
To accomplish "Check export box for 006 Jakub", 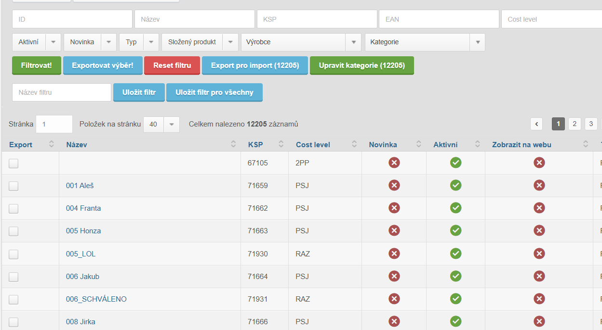I will coord(13,277).
